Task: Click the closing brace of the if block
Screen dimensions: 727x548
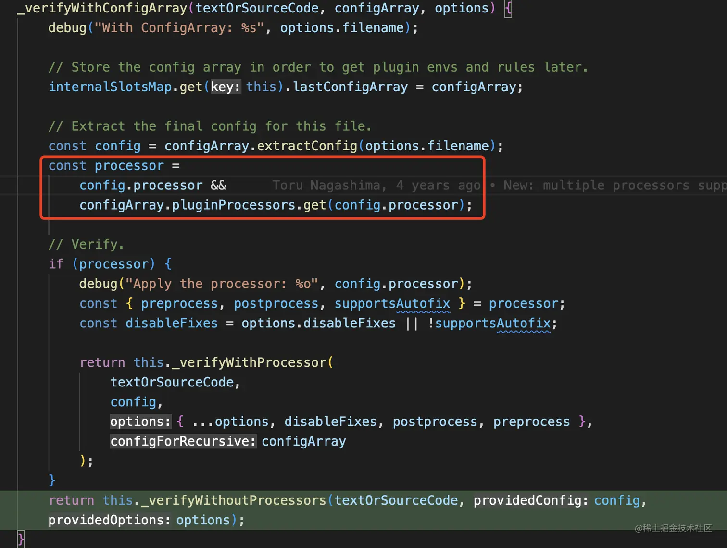Action: click(x=52, y=481)
